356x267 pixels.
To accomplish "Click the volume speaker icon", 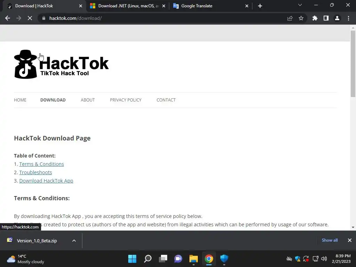I will coord(324,259).
